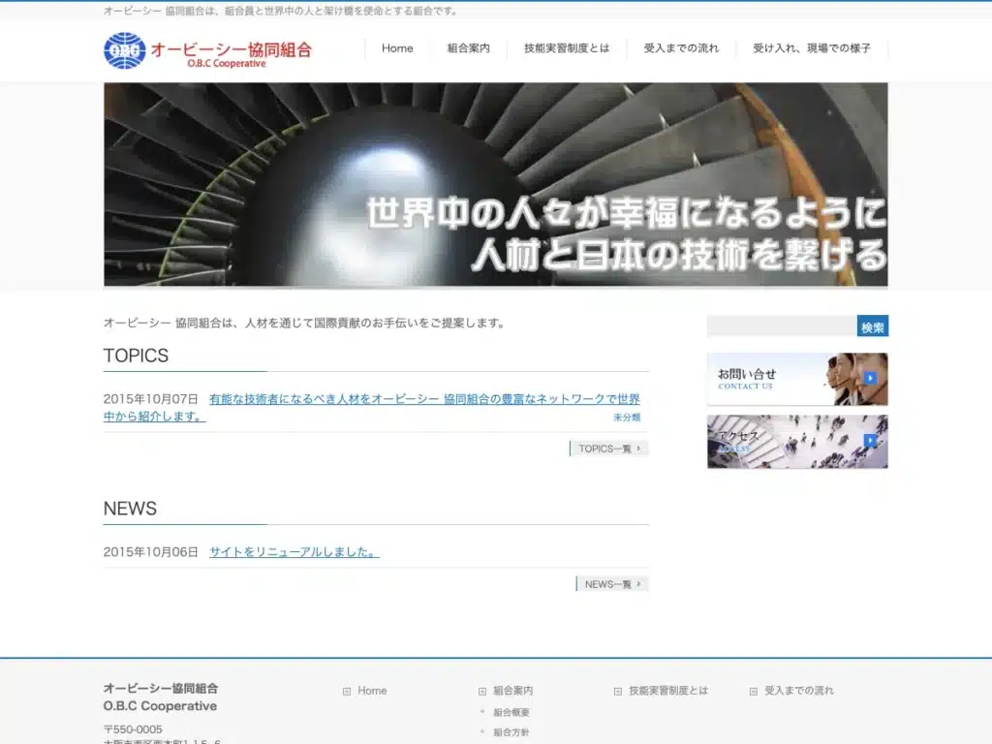Click the square icon beside footer 受入までの流れ

pos(754,692)
